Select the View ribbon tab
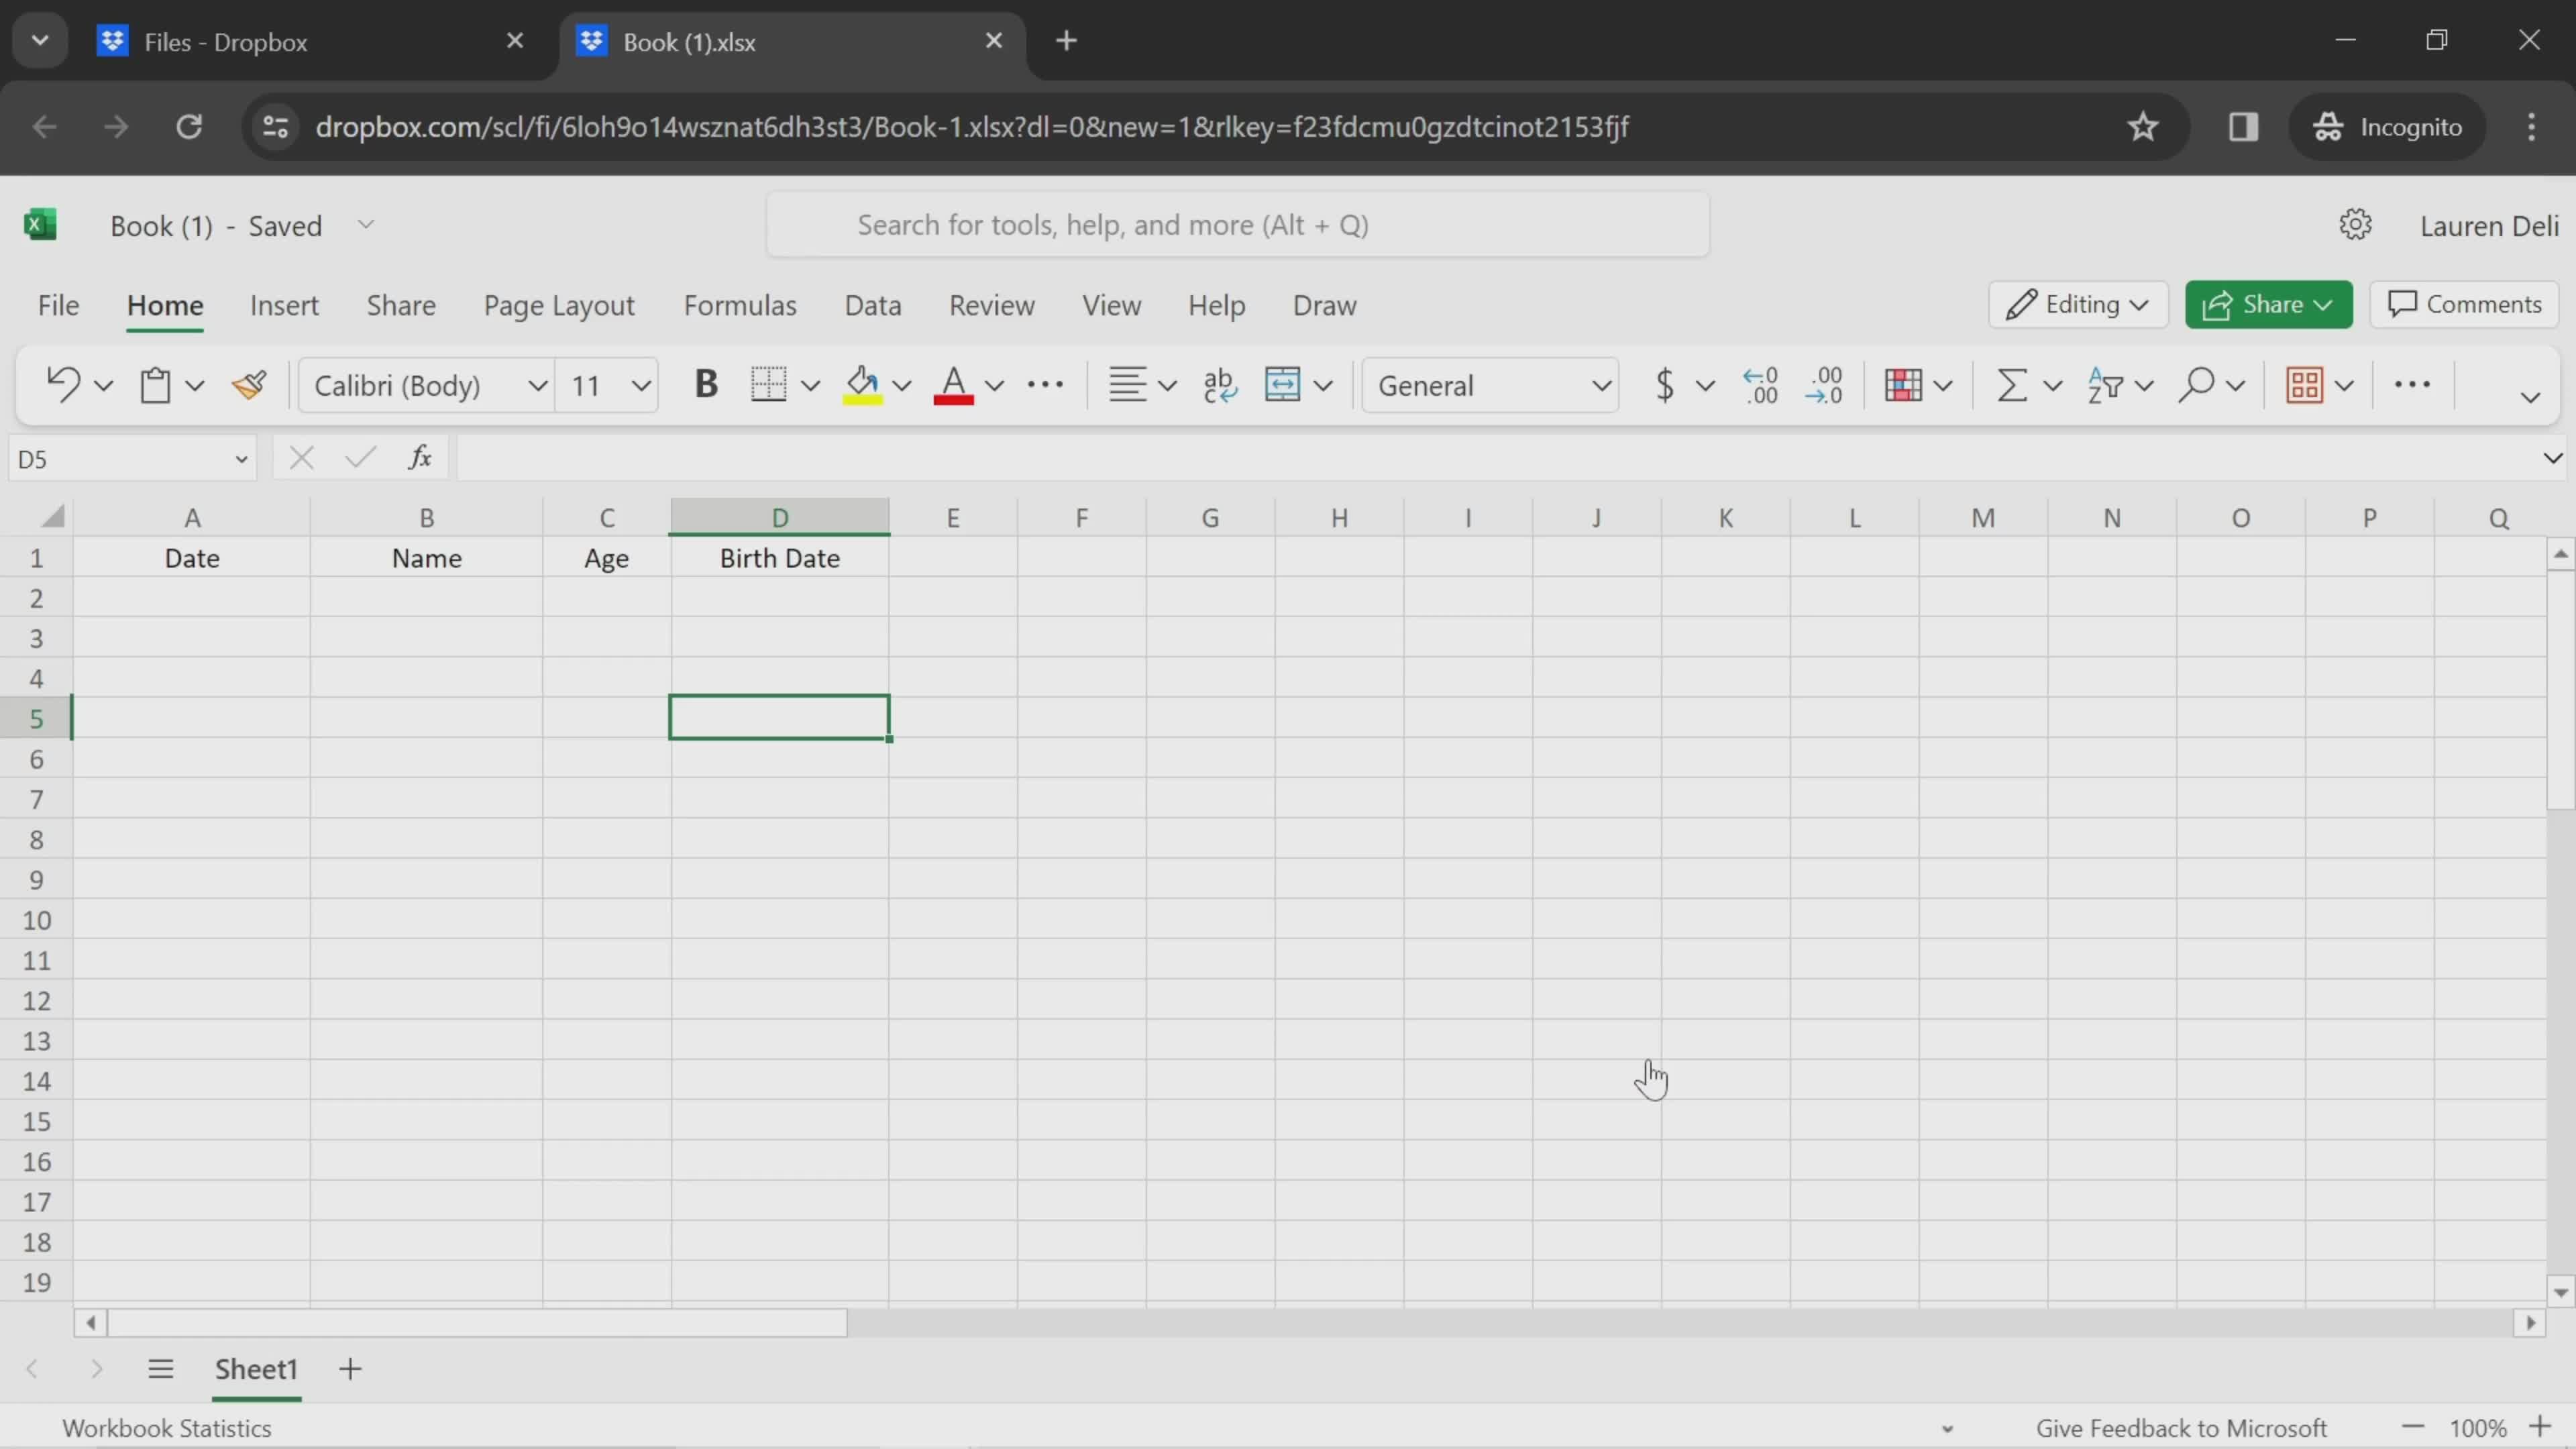The width and height of the screenshot is (2576, 1449). tap(1111, 305)
